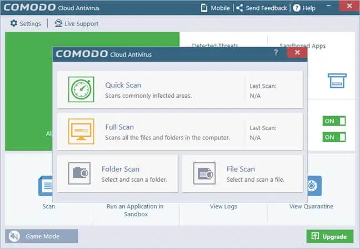Open the Mobile link text
This screenshot has width=360, height=249.
pyautogui.click(x=220, y=8)
